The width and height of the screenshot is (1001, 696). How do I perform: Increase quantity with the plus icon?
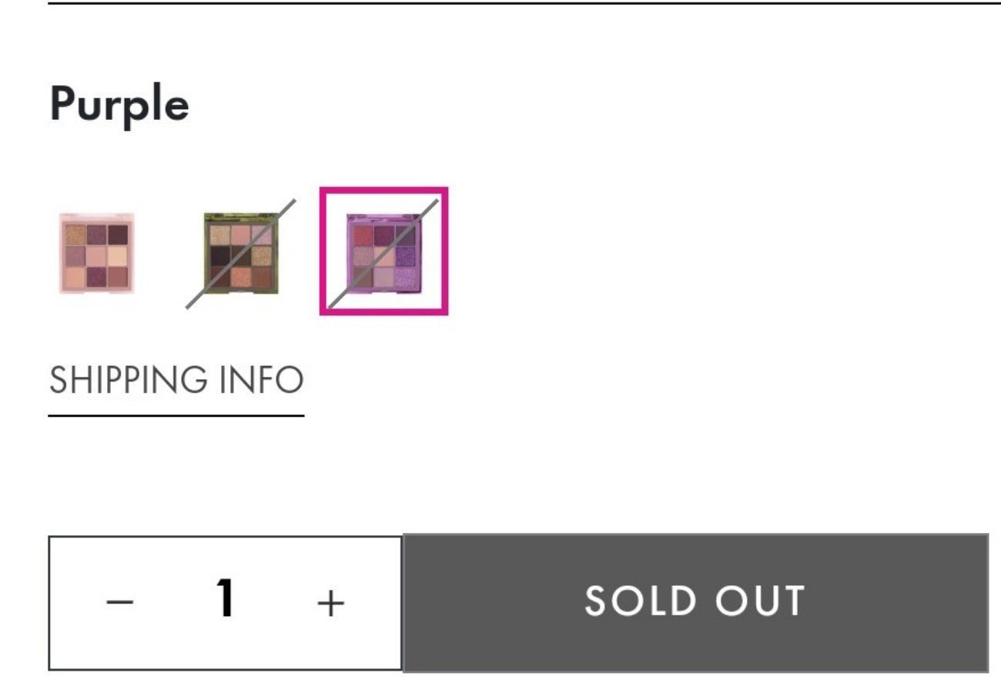click(x=330, y=603)
